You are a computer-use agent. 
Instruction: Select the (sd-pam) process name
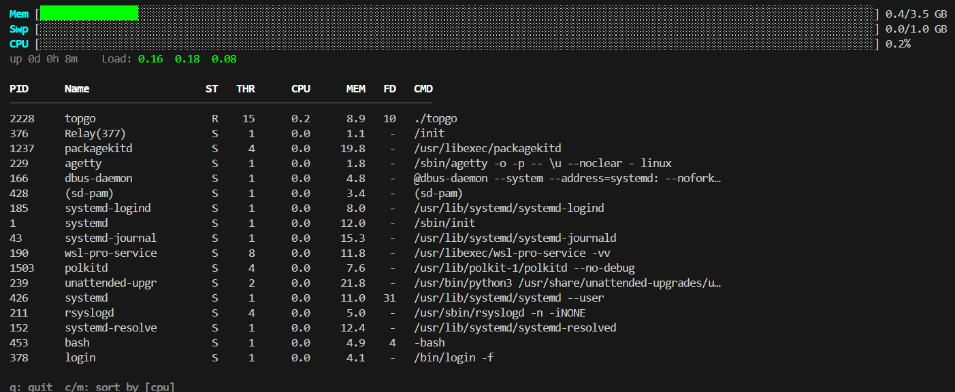pos(89,194)
